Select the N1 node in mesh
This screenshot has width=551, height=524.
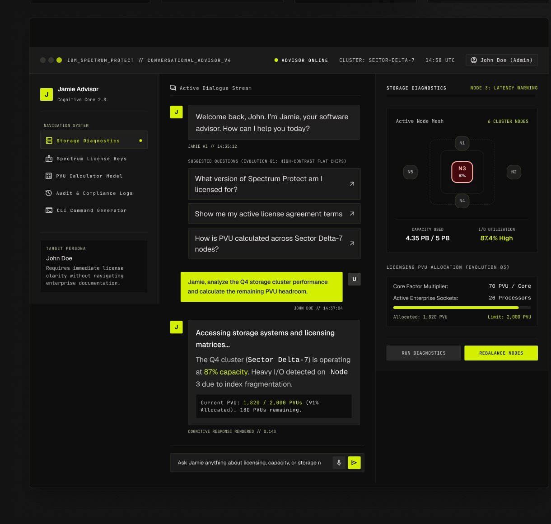point(462,143)
